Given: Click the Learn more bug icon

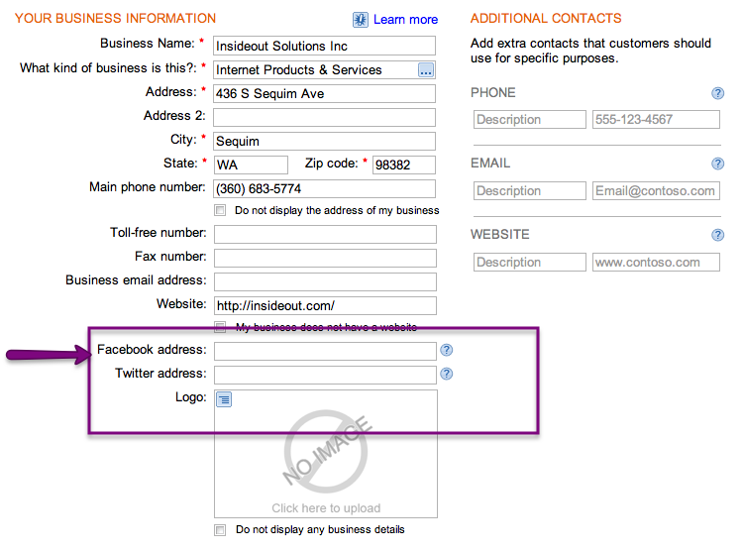Looking at the screenshot, I should tap(361, 20).
